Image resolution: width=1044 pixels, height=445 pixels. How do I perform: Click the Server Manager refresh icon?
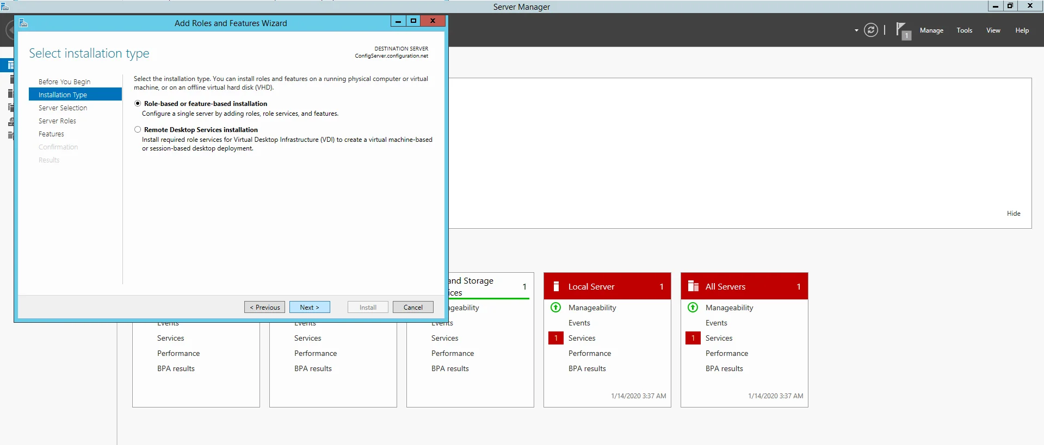871,30
